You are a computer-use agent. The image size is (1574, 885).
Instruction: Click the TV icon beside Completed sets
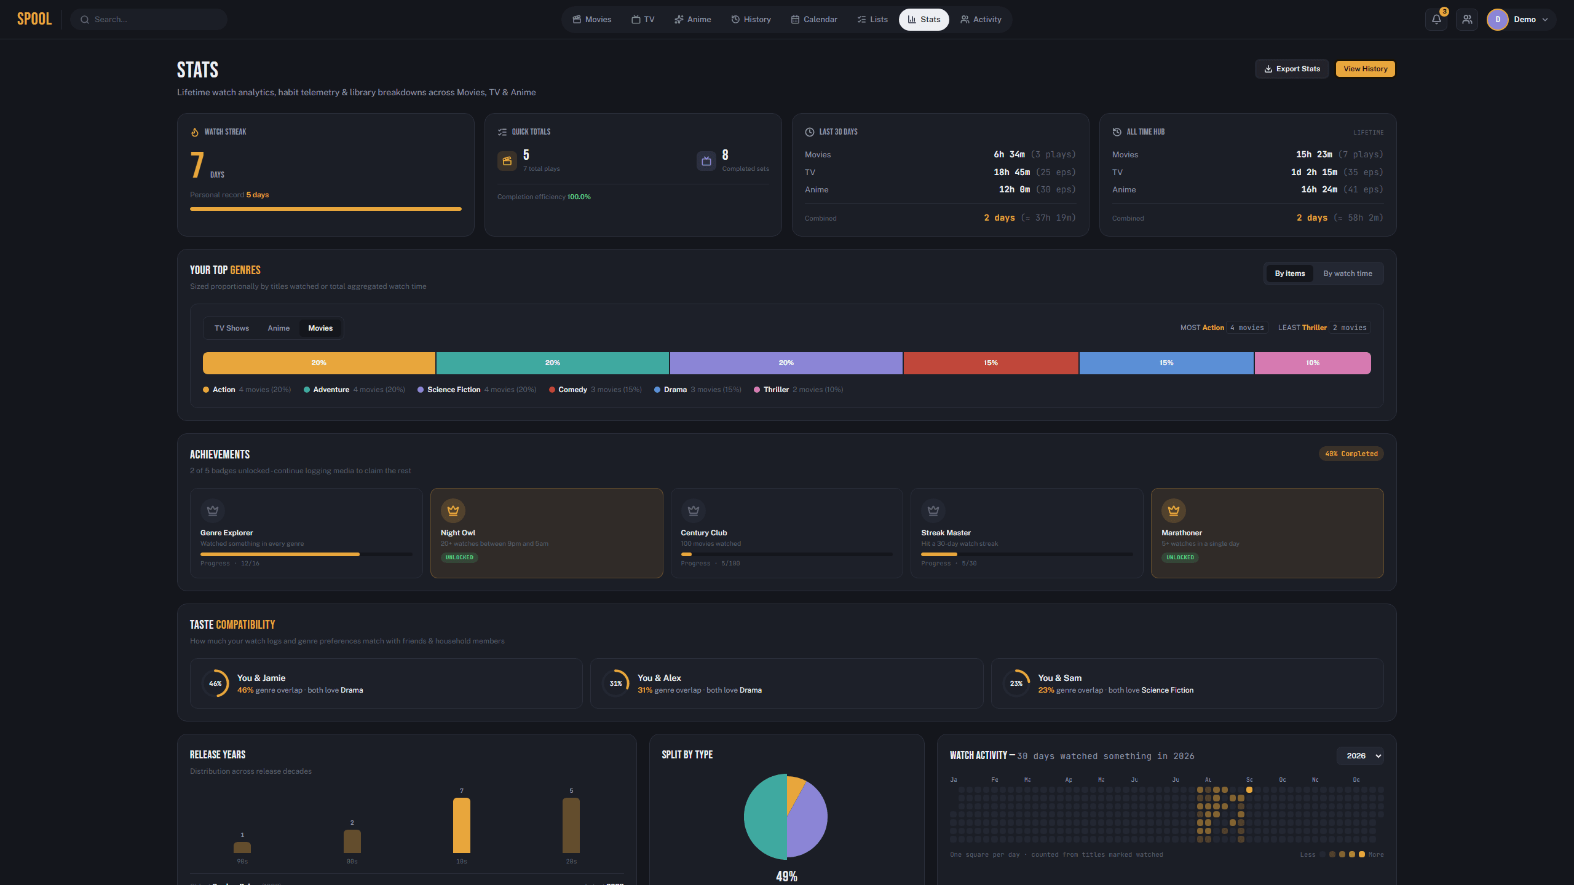point(706,161)
